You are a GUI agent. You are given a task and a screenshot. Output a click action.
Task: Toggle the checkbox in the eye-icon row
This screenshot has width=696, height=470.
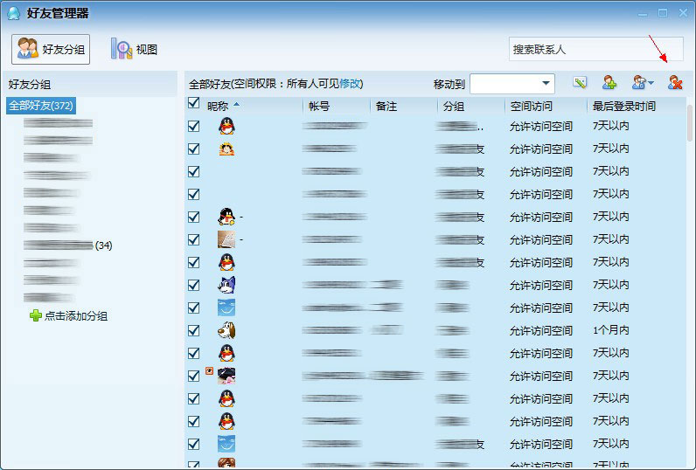coord(193,376)
